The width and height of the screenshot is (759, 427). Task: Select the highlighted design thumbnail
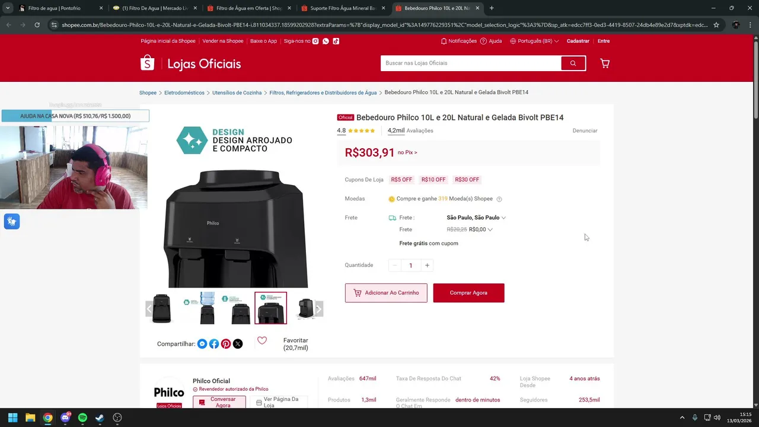(x=270, y=308)
